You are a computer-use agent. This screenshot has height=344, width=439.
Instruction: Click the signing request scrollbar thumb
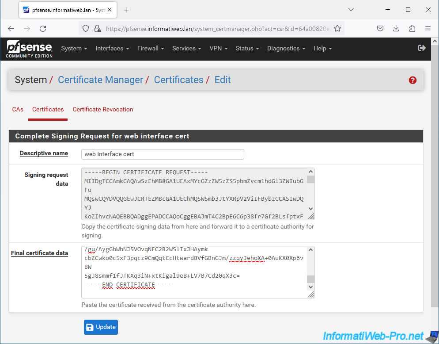tap(310, 179)
